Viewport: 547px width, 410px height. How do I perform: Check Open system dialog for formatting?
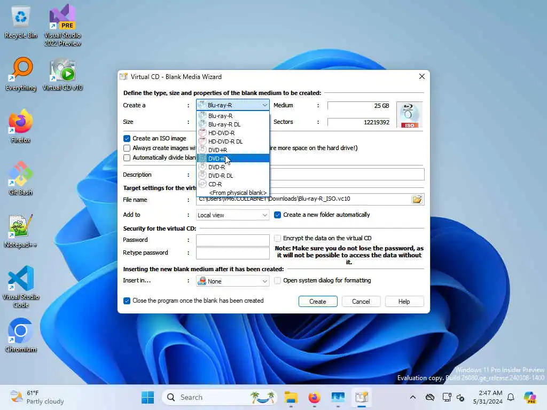[277, 280]
